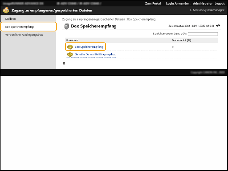This screenshot has width=228, height=171.
Task: Select Box Speicherempfang in the sidebar
Action: coord(19,27)
